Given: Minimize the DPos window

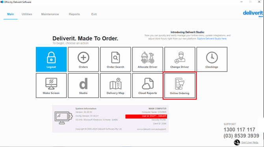Looking at the screenshot, I should tap(242, 2).
